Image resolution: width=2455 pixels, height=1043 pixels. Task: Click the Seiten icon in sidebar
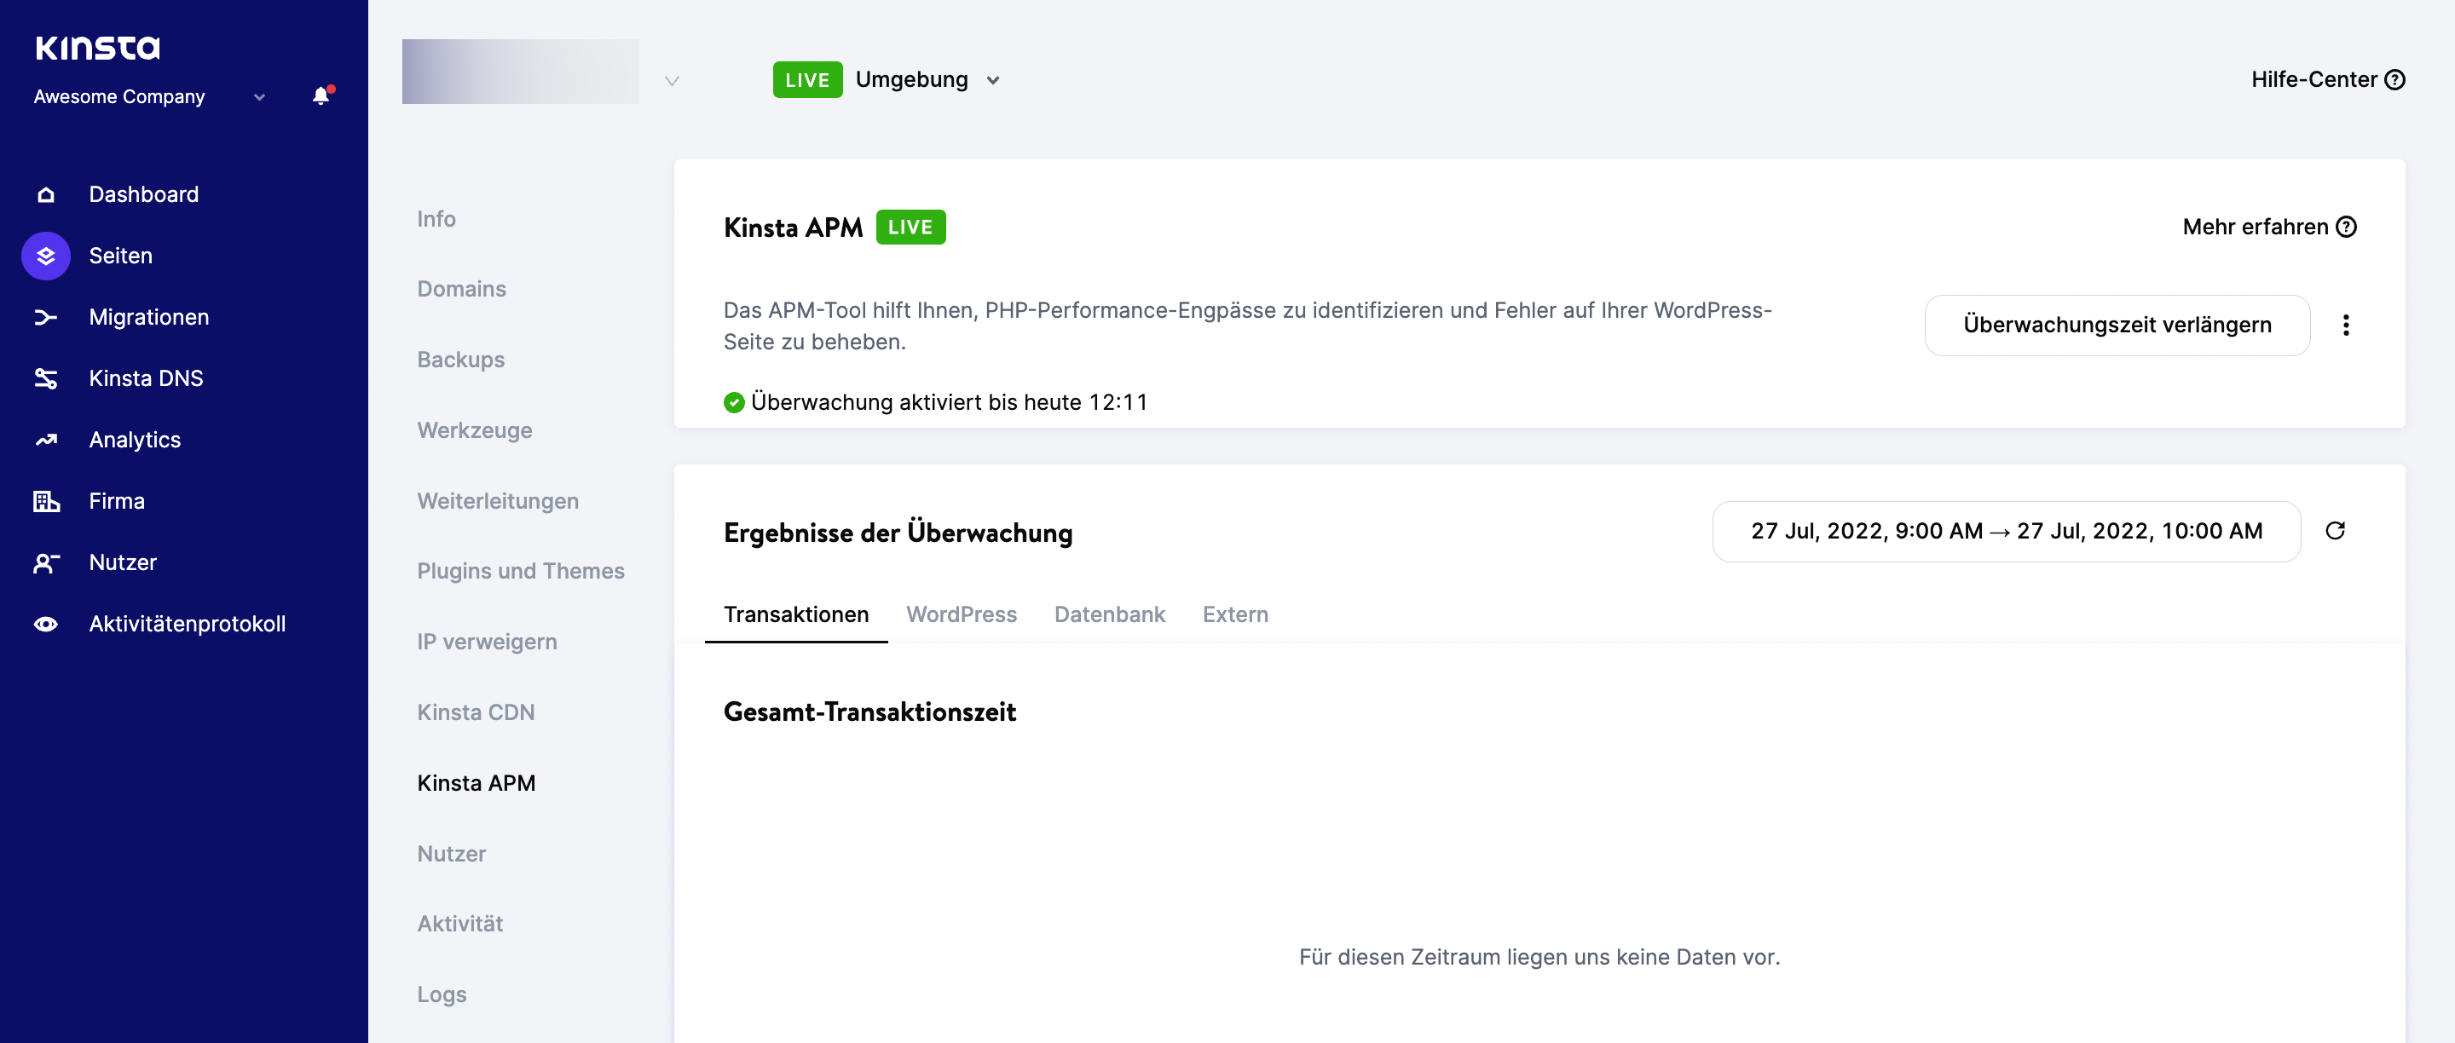pos(45,256)
